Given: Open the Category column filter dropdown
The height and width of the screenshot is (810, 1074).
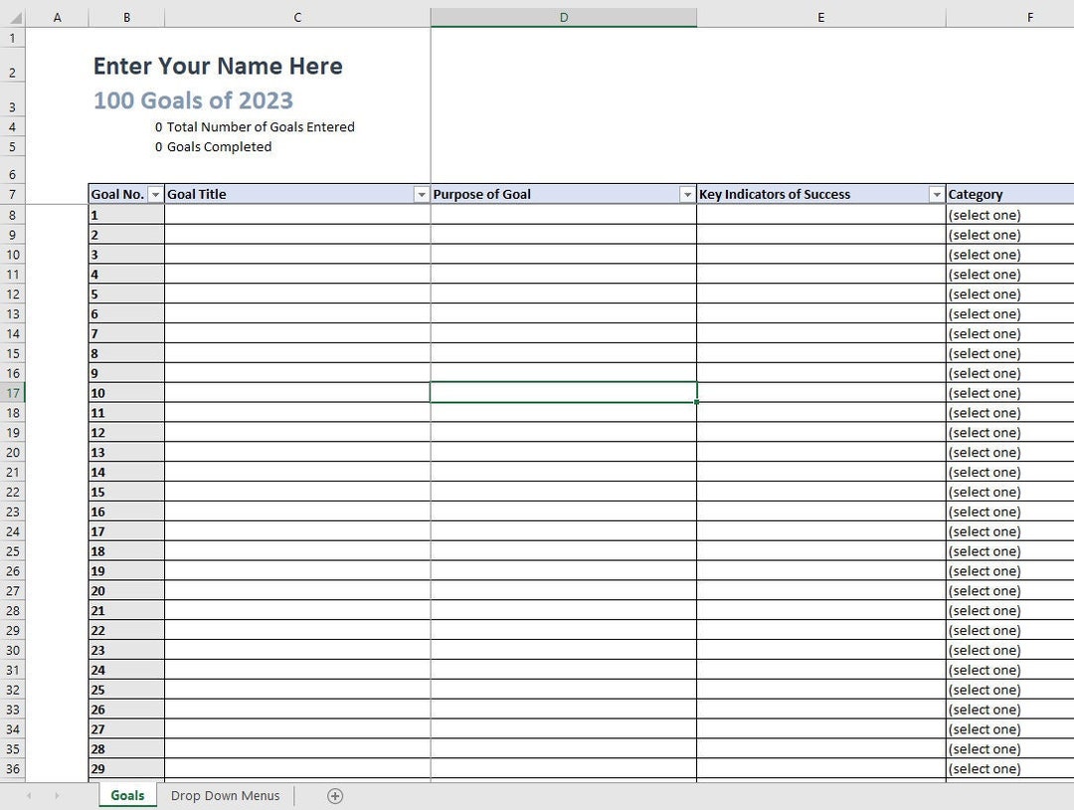Looking at the screenshot, I should pyautogui.click(x=1068, y=194).
